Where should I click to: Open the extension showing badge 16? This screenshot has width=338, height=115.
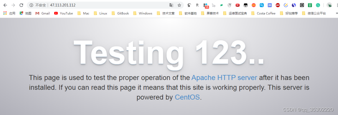206,6
